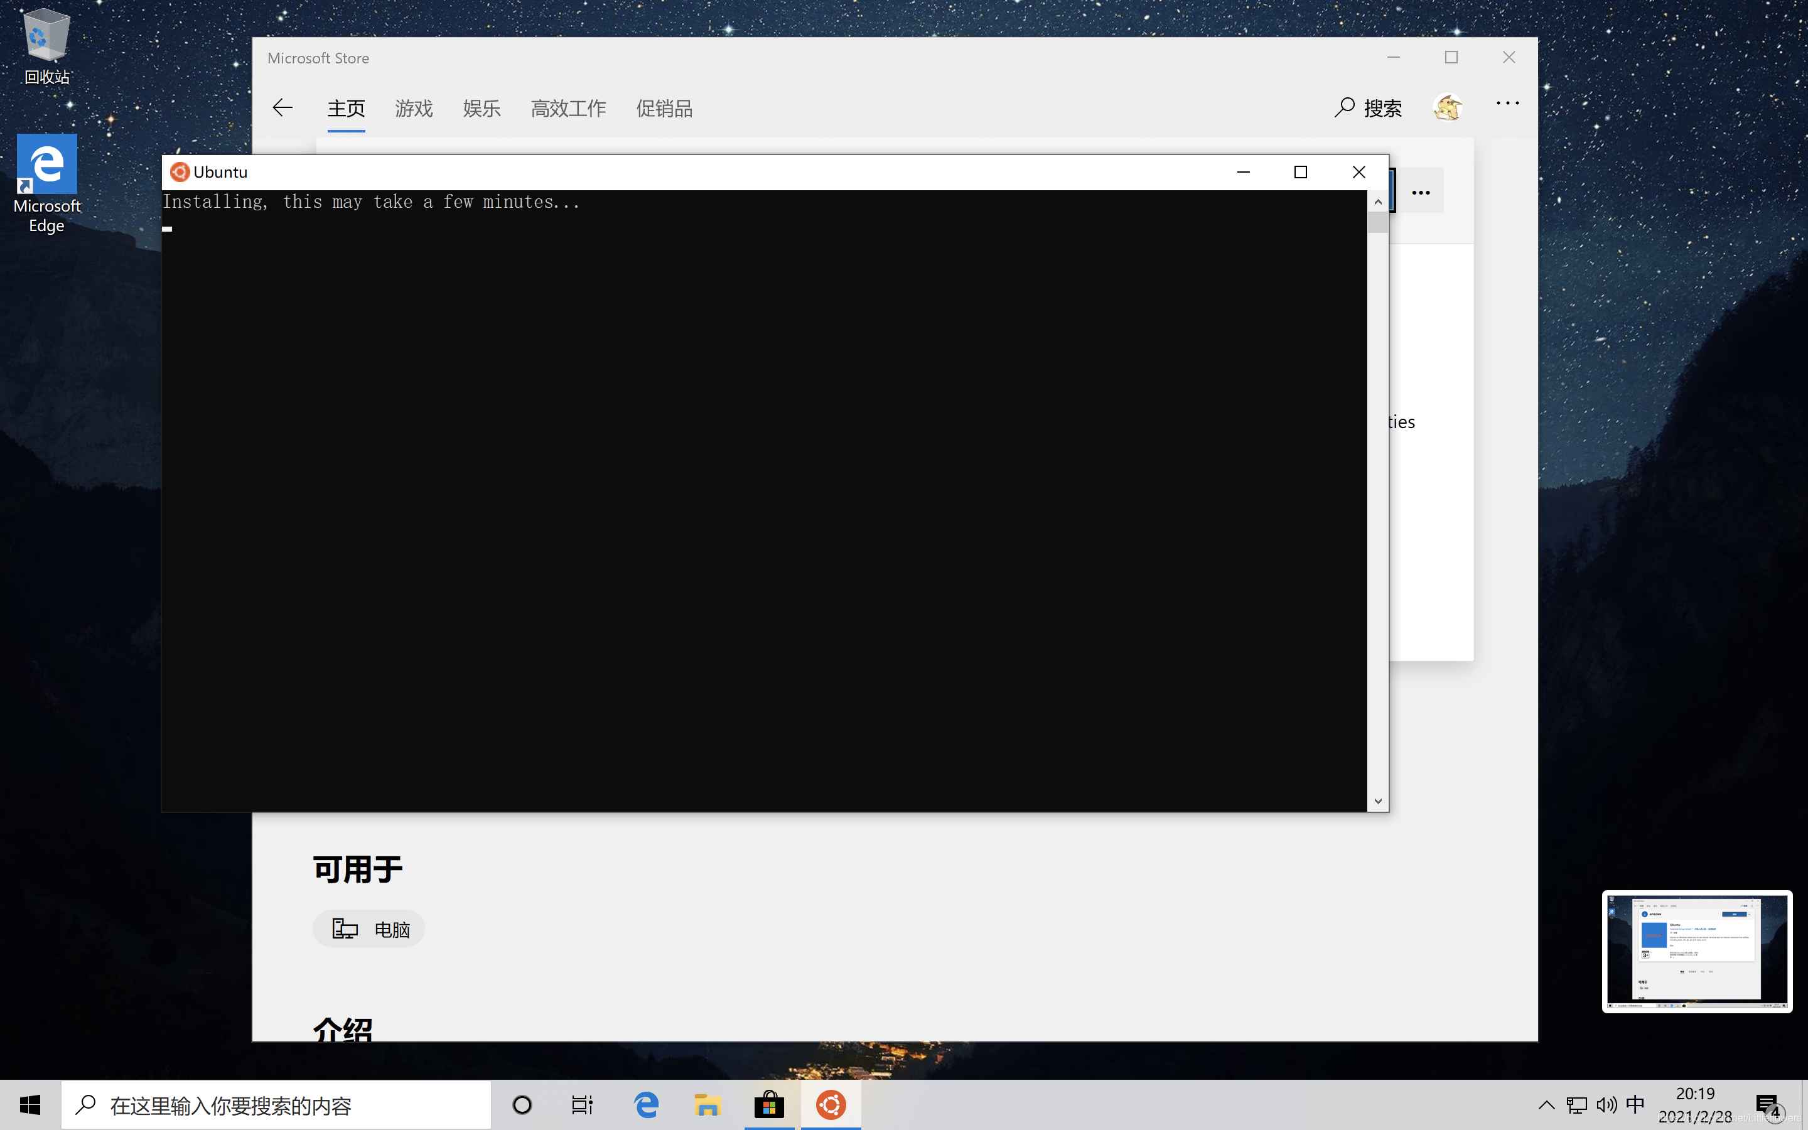Screen dimensions: 1808x1130
Task: Switch to the 促销品 tab in Store
Action: pyautogui.click(x=664, y=109)
